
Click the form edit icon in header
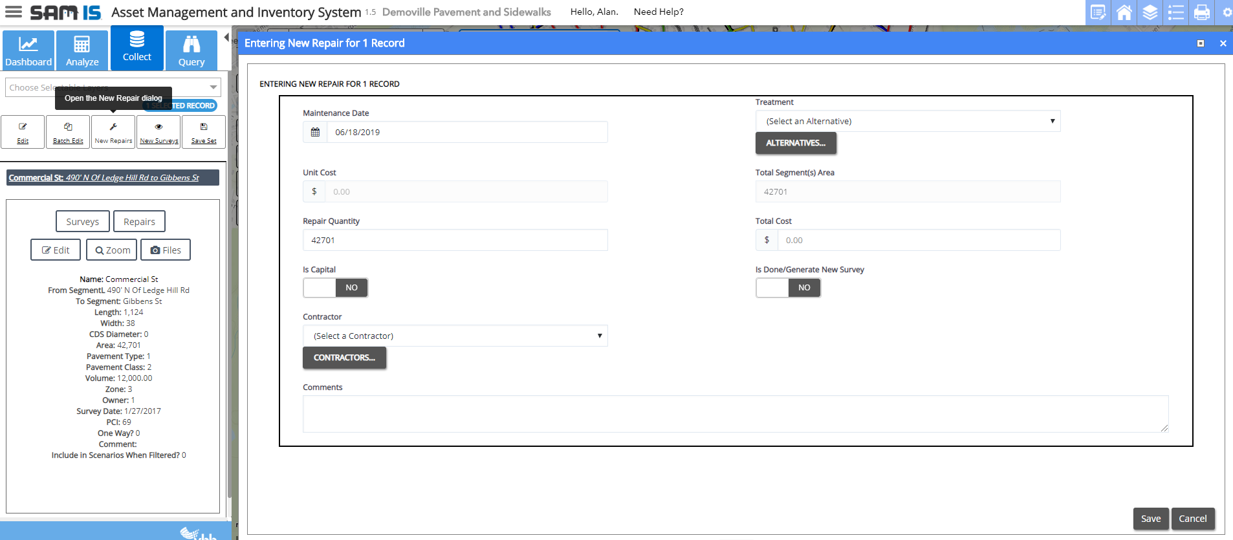pos(1098,12)
